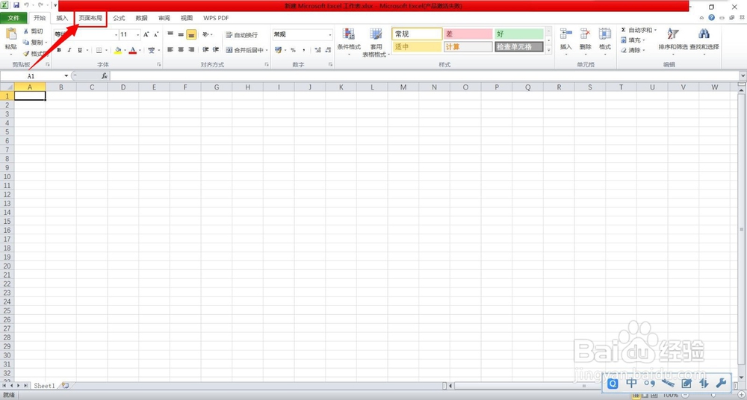Click the Decrease Decimal icon
Viewport: 747px width, 400px height.
tap(328, 50)
